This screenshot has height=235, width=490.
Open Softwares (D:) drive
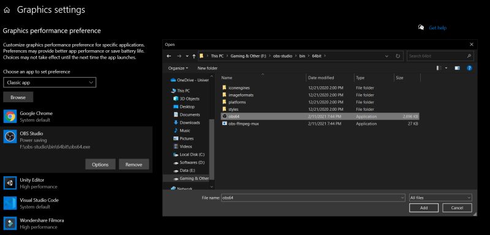pos(189,163)
